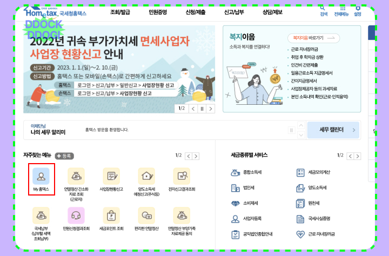Open the 간이지급명세서 link
Screen dimensions: 389x256
point(304,81)
